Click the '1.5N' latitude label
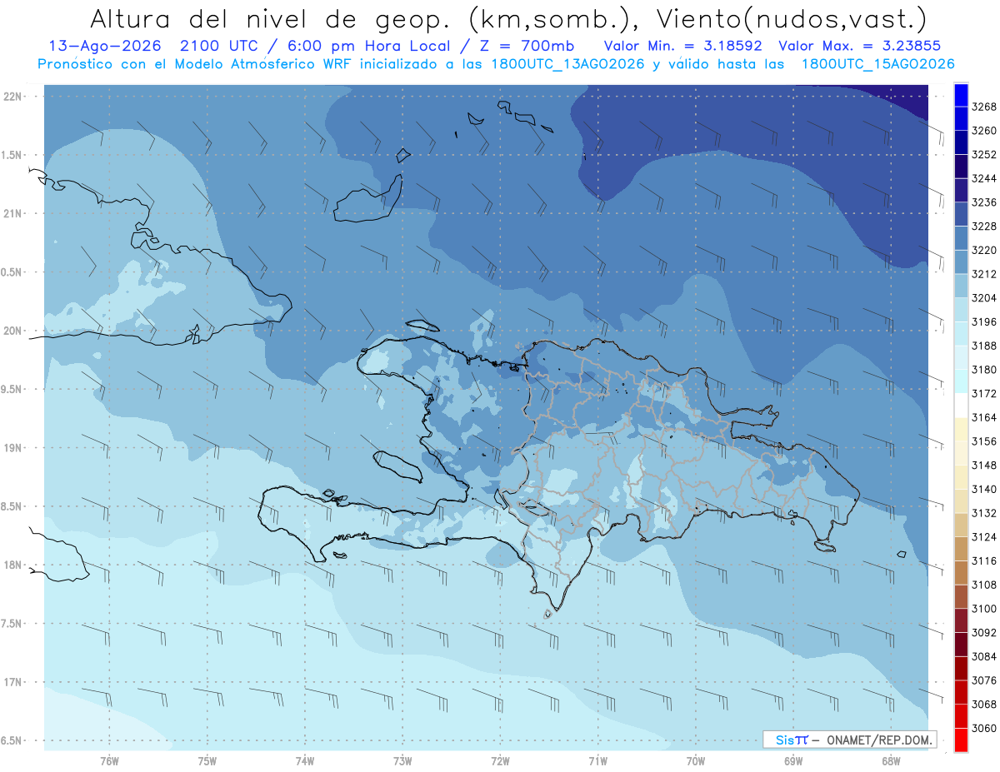1000x772 pixels. pos(11,155)
